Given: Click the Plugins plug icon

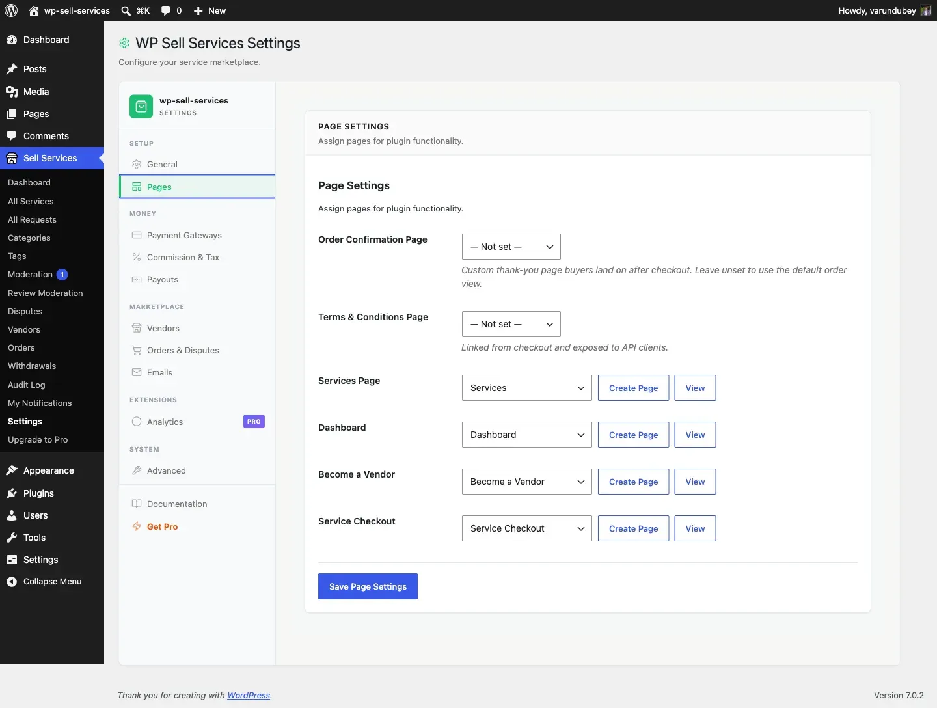Looking at the screenshot, I should click(x=12, y=493).
